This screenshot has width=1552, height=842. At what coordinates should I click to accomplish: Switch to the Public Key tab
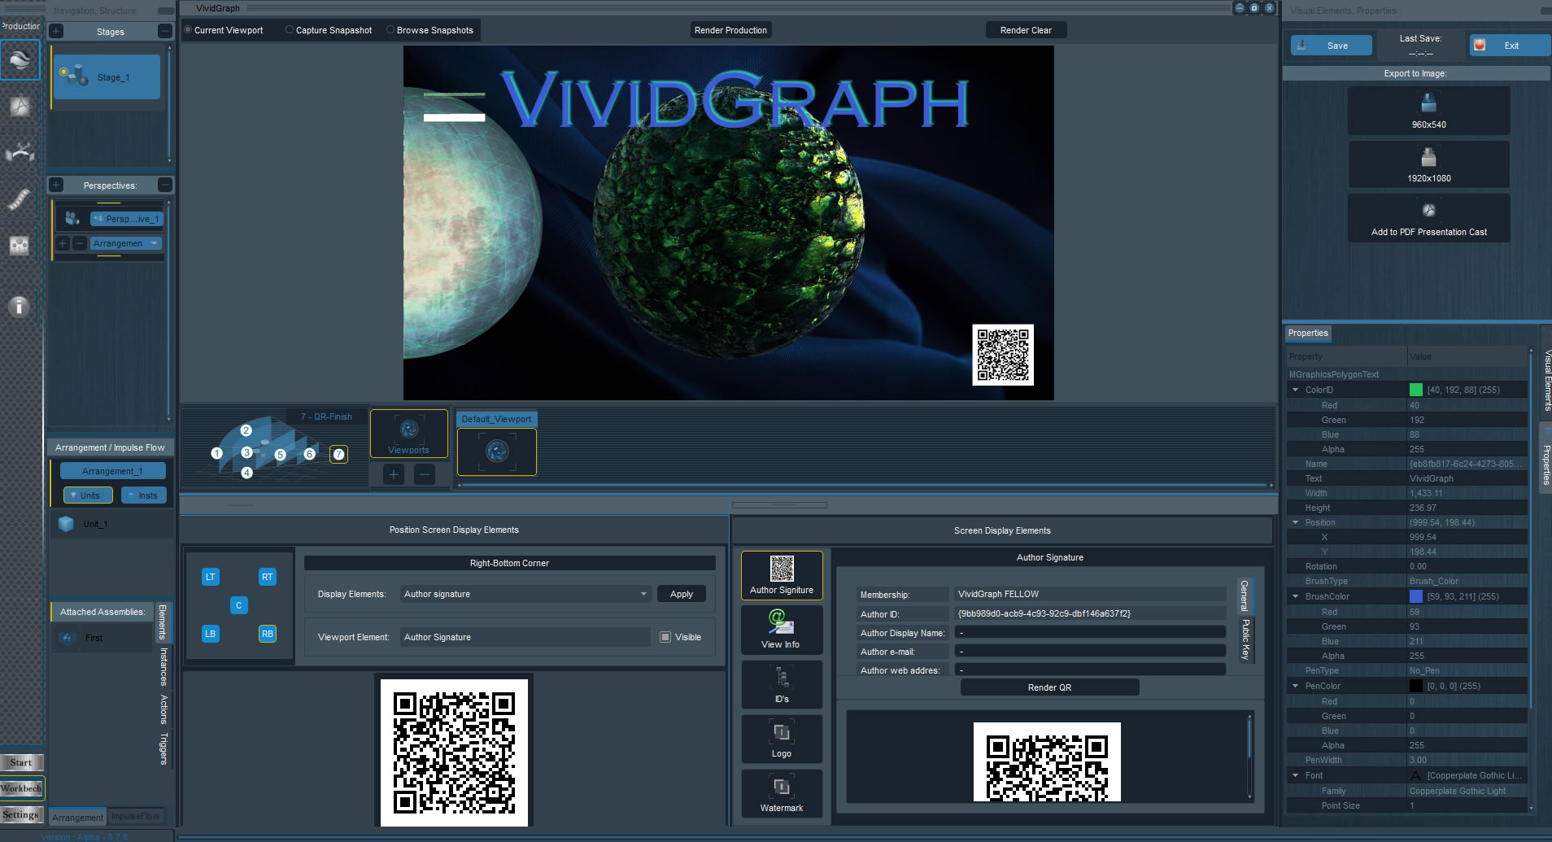[x=1245, y=639]
